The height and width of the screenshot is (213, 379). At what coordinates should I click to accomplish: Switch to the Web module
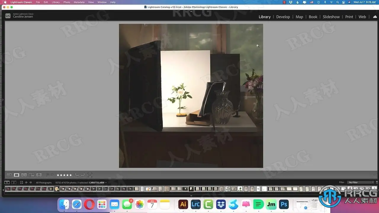pos(362,17)
